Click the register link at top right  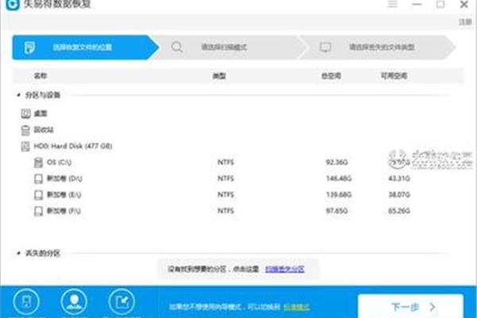pos(465,22)
